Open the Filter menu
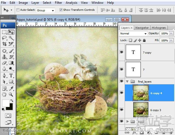 click(58, 3)
